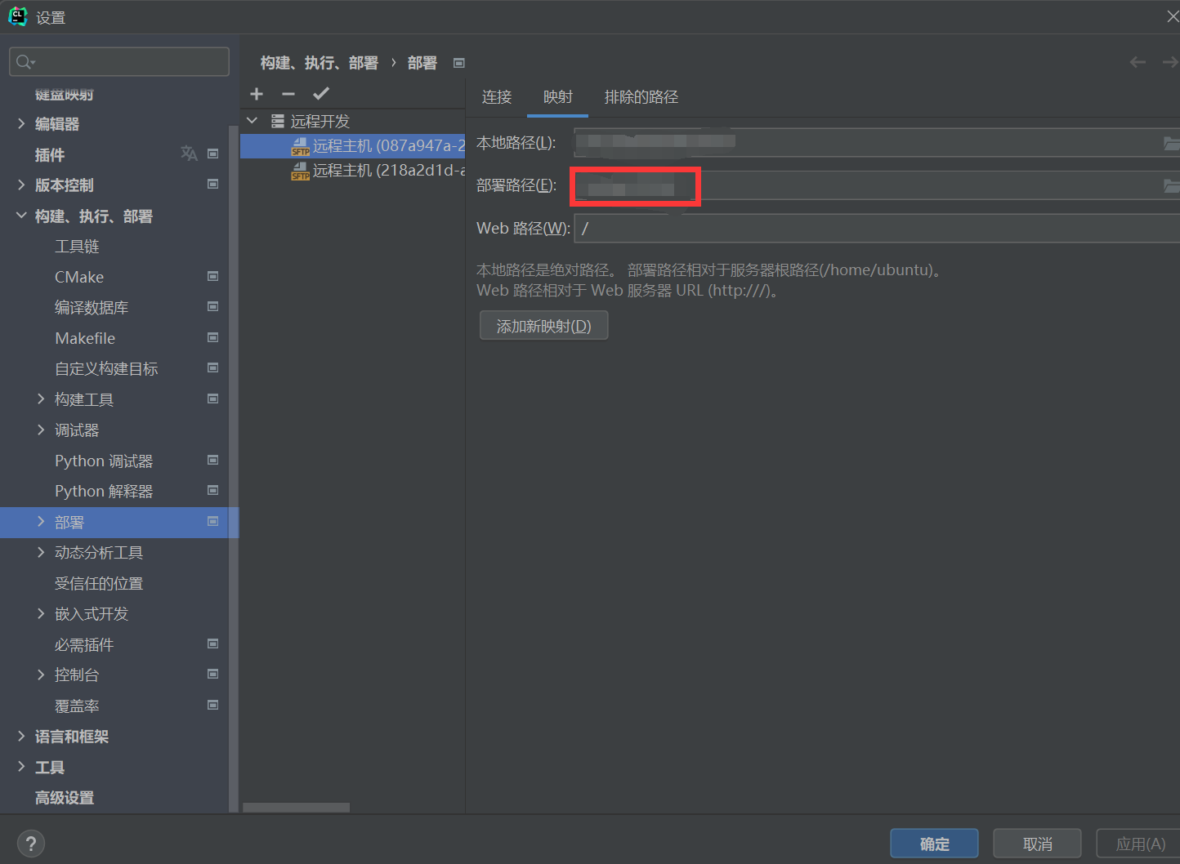The width and height of the screenshot is (1180, 864).
Task: Switch to the 映射 tab
Action: [558, 97]
